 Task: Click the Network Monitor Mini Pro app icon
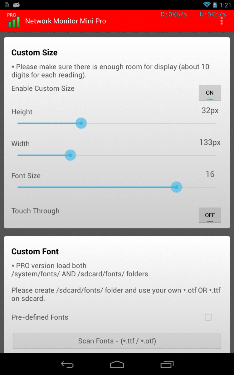click(x=13, y=21)
